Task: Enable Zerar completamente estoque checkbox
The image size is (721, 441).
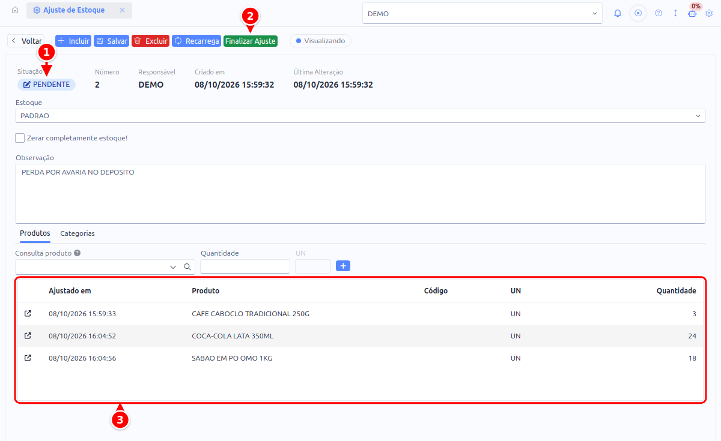Action: point(20,138)
